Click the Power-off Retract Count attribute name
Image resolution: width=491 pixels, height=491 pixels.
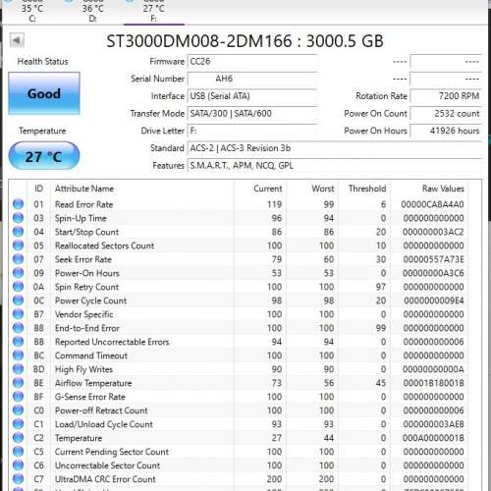click(101, 410)
